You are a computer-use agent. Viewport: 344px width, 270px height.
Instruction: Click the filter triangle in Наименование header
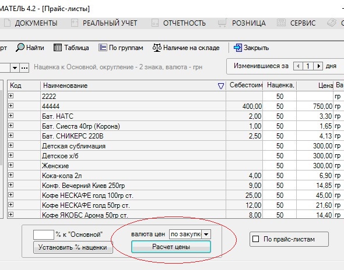(x=221, y=86)
